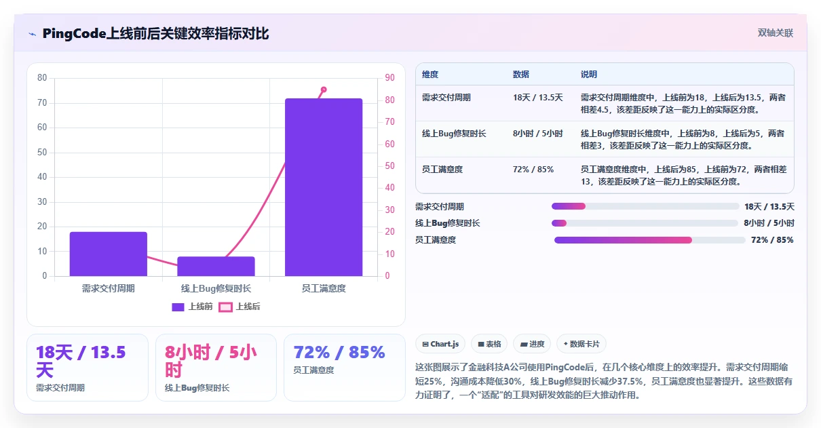Click table cell 18天 / 13.5天

(x=538, y=98)
